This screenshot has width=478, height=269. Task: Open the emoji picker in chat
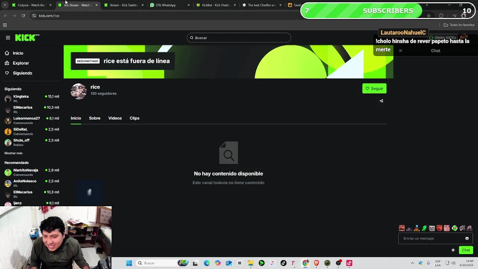click(467, 238)
